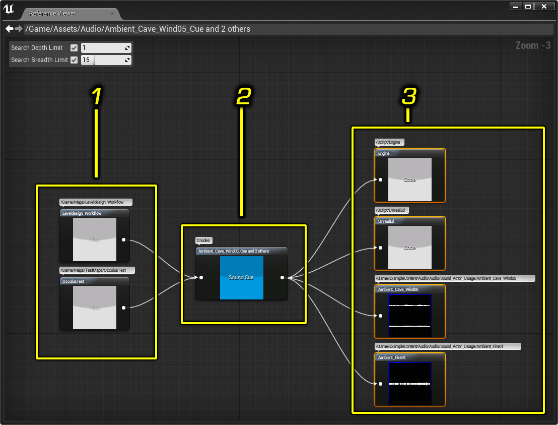Screen dimensions: 558x425
Task: Select the Ambient_Cave_Wind05 waveform thumbnail
Action: click(x=410, y=316)
